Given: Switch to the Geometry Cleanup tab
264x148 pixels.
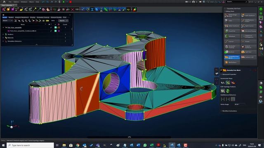Looking at the screenshot, I should click(43, 17).
